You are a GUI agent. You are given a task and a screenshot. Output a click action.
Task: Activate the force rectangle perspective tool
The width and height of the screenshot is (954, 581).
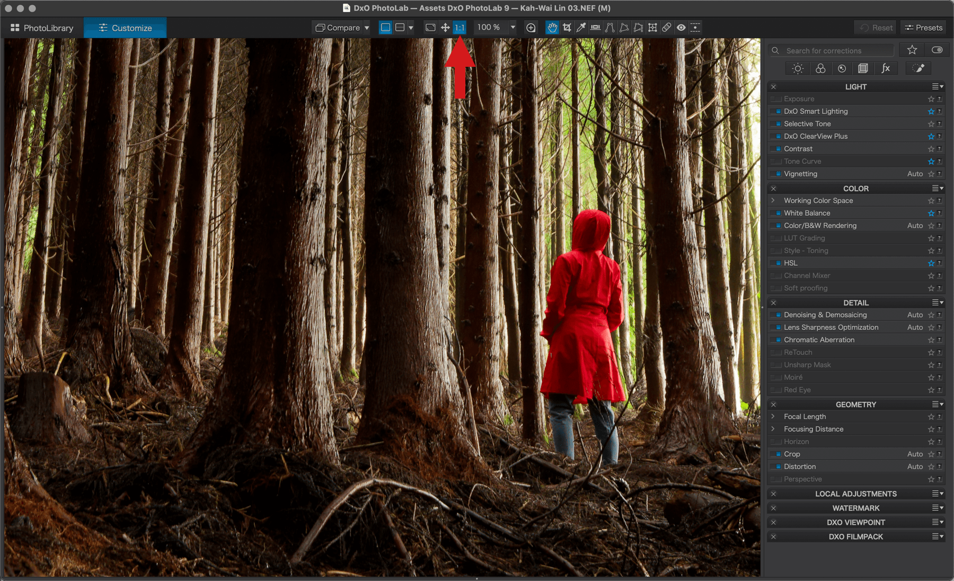click(x=624, y=28)
